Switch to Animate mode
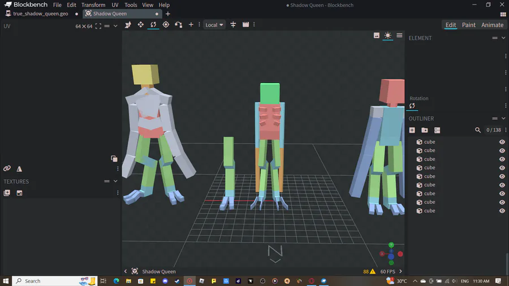 point(492,25)
